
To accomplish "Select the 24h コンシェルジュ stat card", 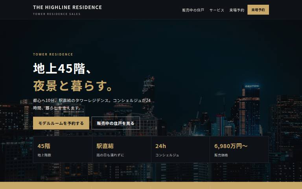I will tap(180, 150).
